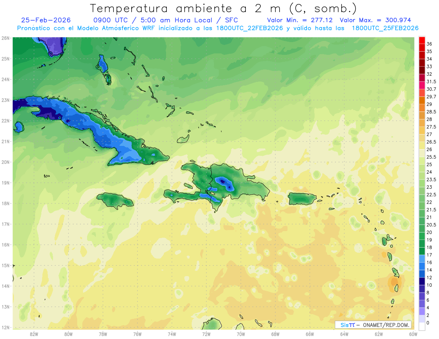The image size is (439, 339).
Task: Click the legend label '36'
Action: [429, 44]
